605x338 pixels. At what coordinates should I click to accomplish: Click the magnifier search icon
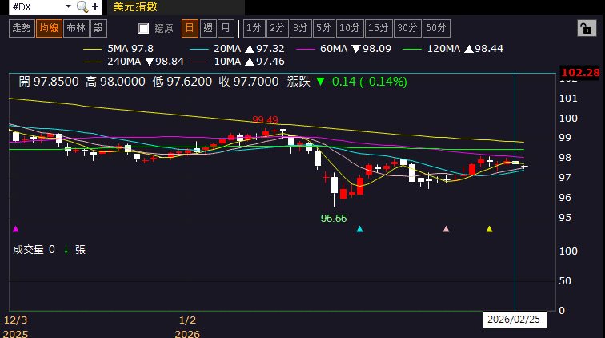click(82, 6)
